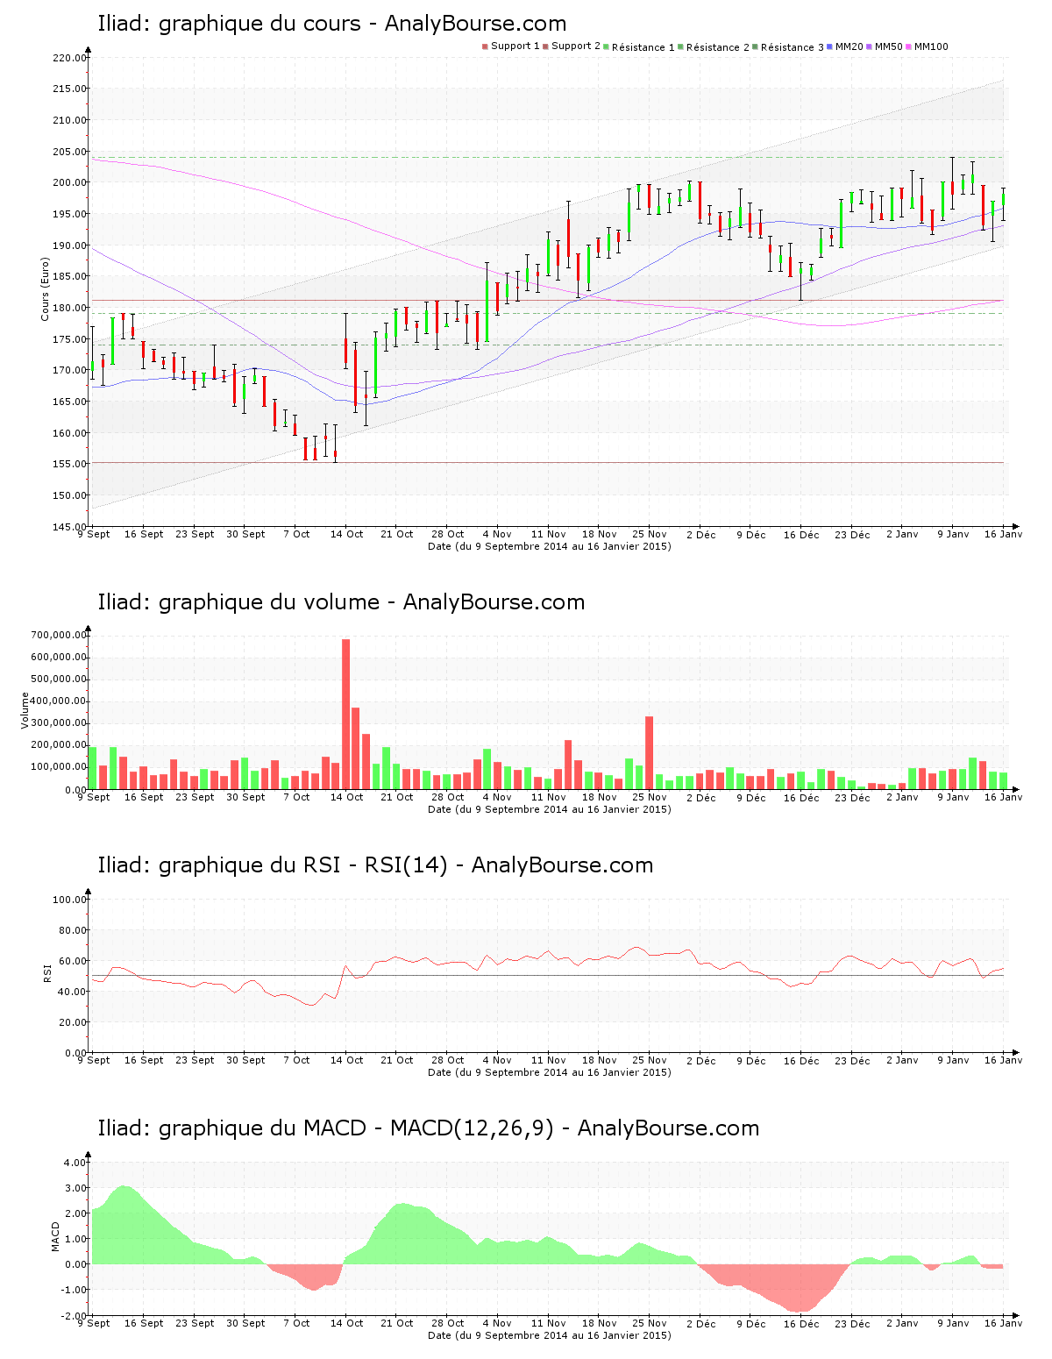1052x1359 pixels.
Task: Click the 180.00 value on price axis
Action: click(70, 308)
